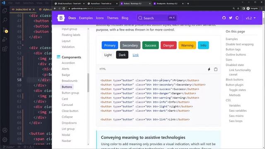This screenshot has height=149, width=265.
Task: Close the Buttons Bootstrap tab
Action: tap(150, 4)
